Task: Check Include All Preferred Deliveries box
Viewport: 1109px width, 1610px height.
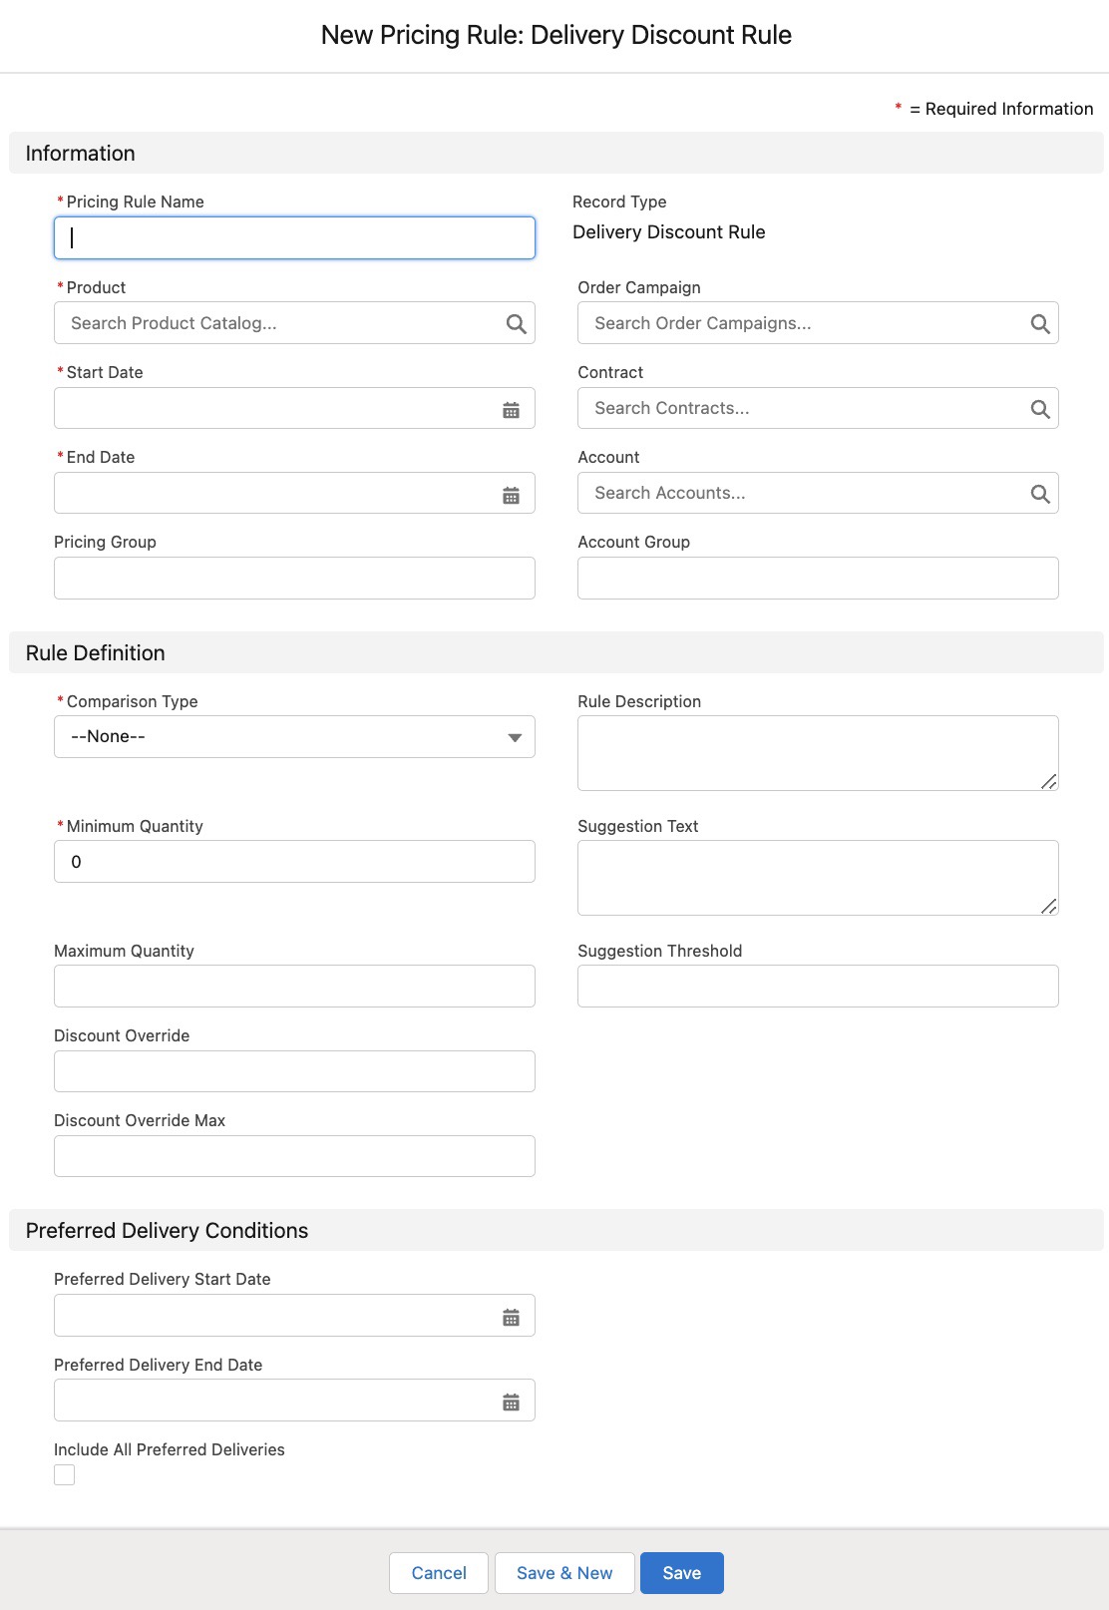Action: click(65, 1474)
